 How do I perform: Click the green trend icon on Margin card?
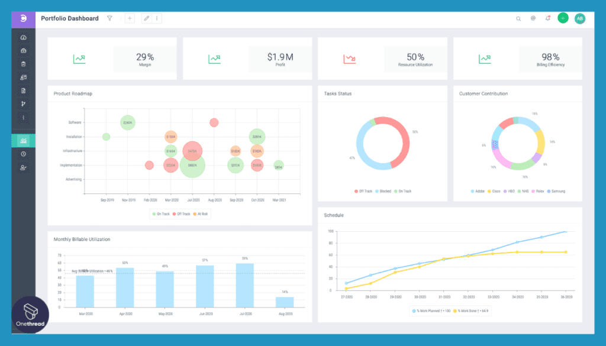coord(79,59)
